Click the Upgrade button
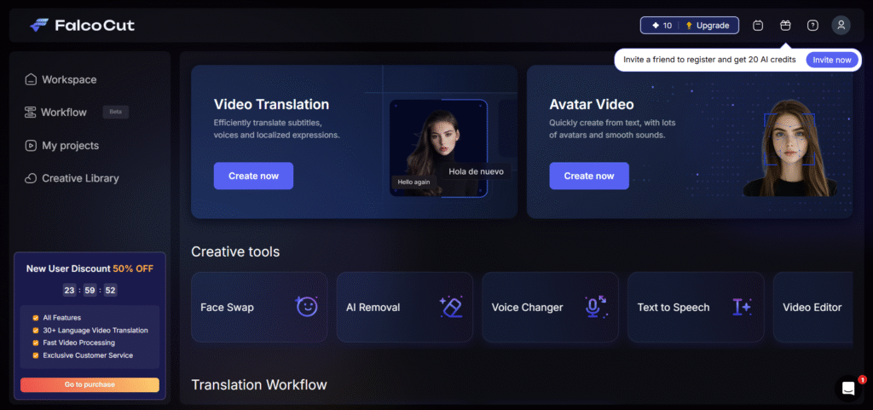 click(x=707, y=26)
